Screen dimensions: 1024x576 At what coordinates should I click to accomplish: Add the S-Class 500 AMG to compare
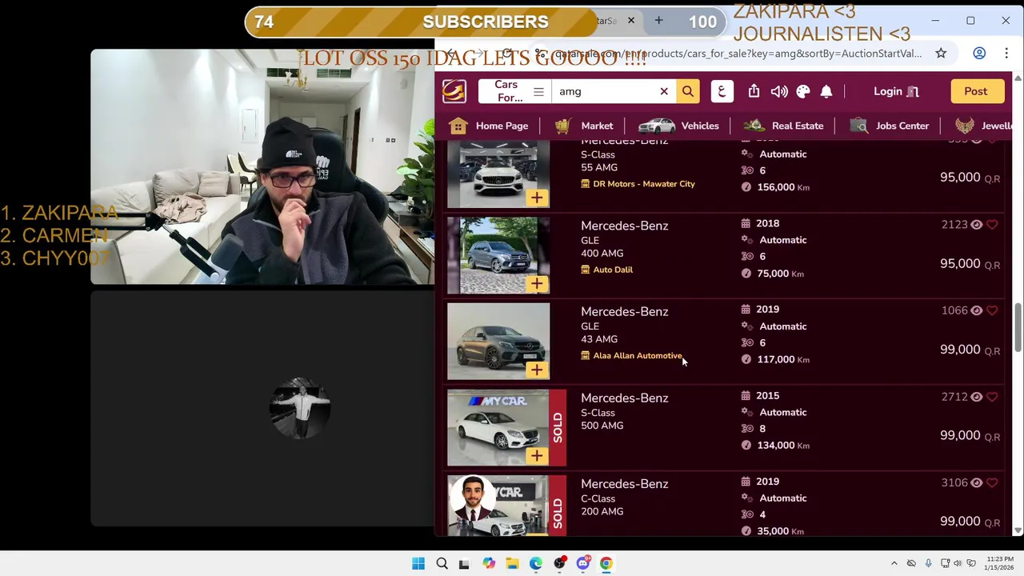[537, 455]
